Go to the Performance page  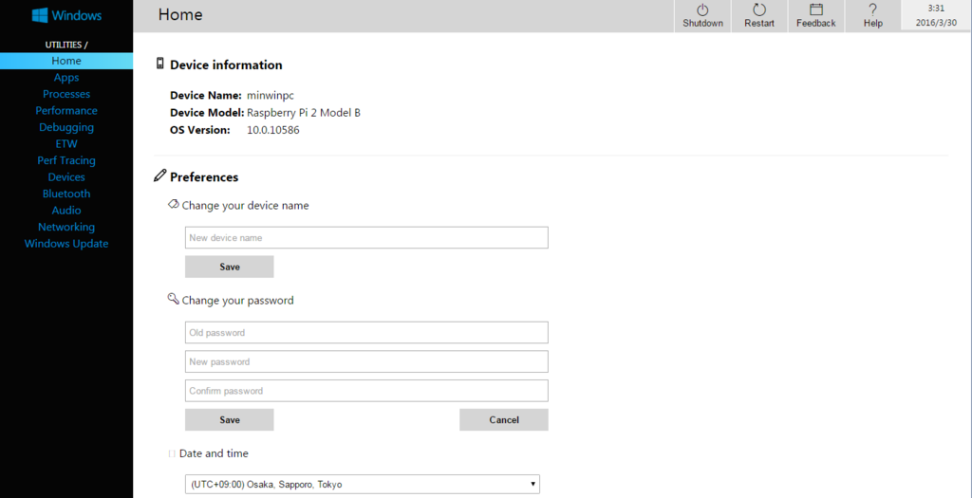66,111
